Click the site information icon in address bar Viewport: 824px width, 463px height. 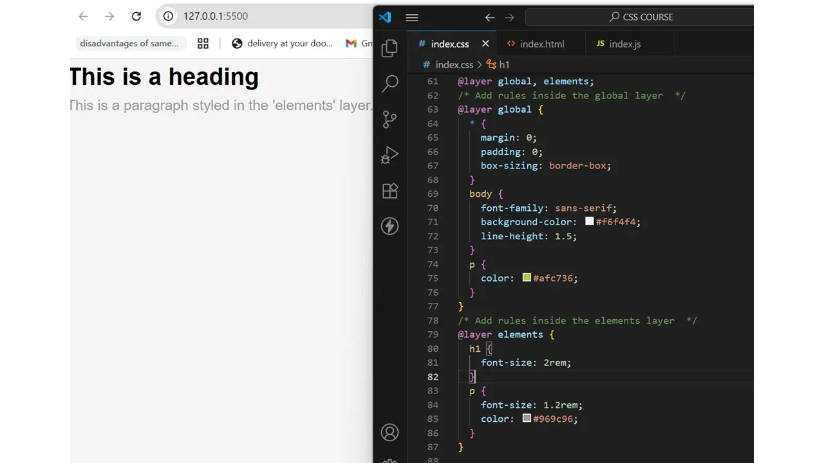point(168,16)
